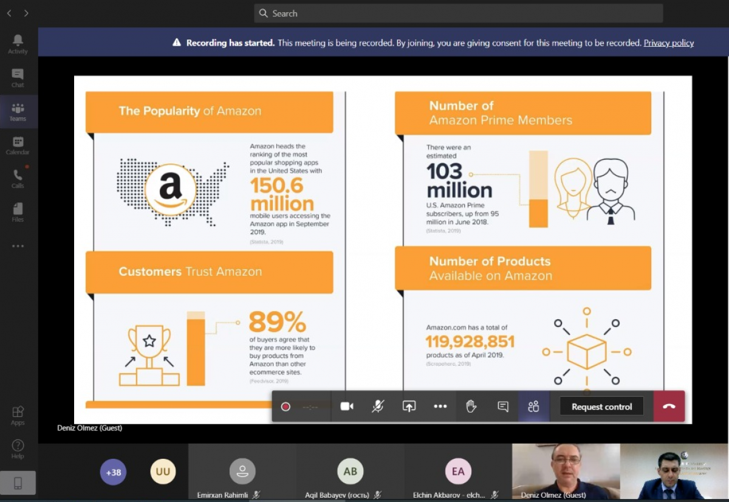Show the participants panel
This screenshot has width=729, height=502.
(534, 407)
